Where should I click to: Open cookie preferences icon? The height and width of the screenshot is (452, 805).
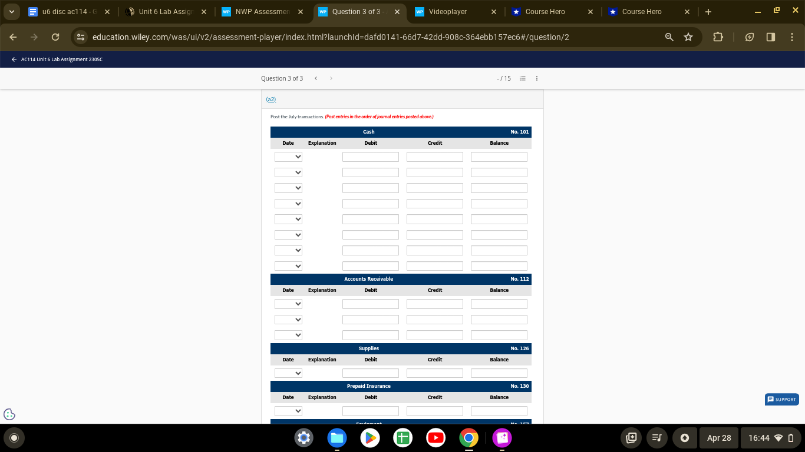pyautogui.click(x=9, y=414)
